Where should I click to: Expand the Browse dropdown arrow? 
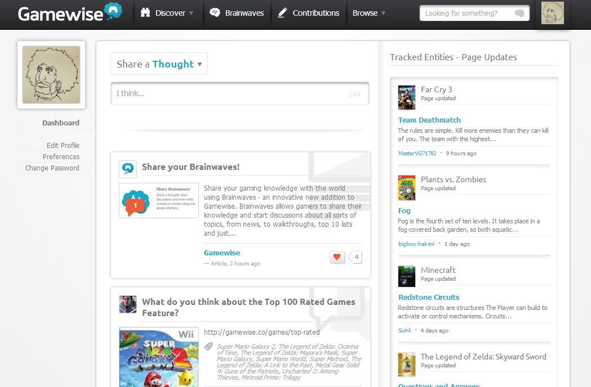point(383,13)
